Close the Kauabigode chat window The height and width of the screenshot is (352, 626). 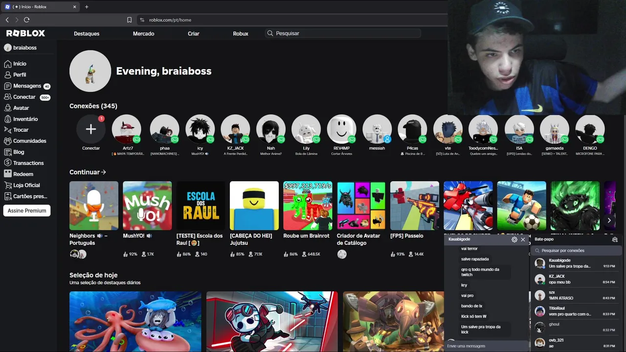click(523, 240)
